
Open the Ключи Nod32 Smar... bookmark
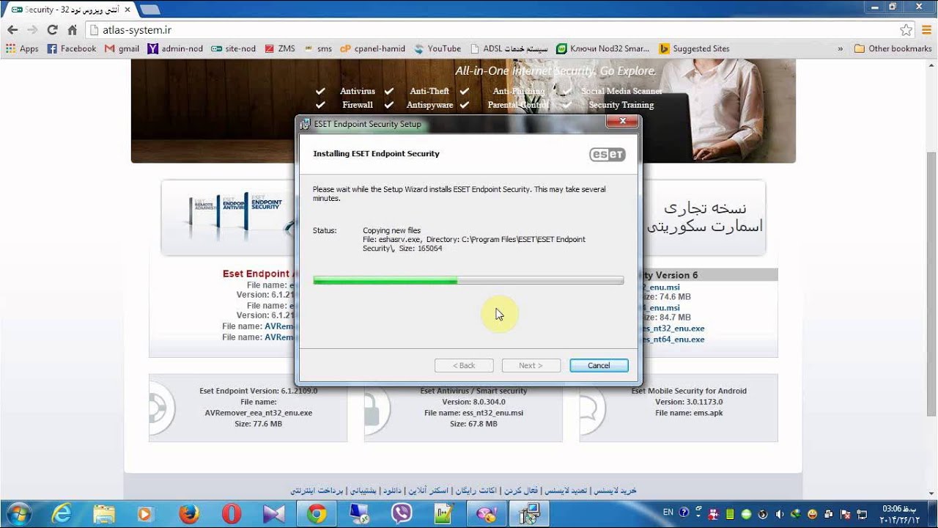coord(603,48)
